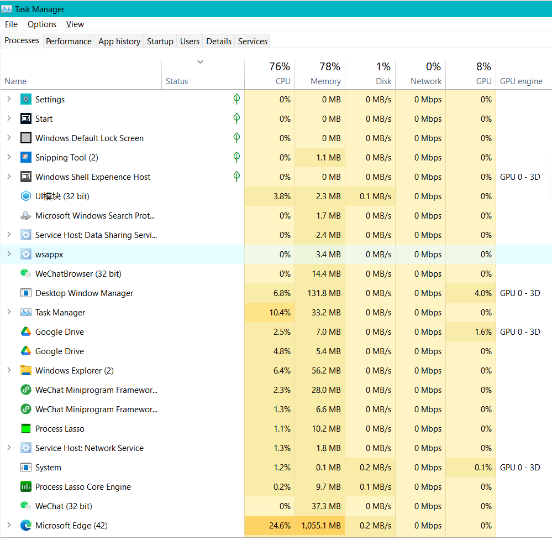
Task: Click the Task Manager process row icon
Action: [26, 313]
